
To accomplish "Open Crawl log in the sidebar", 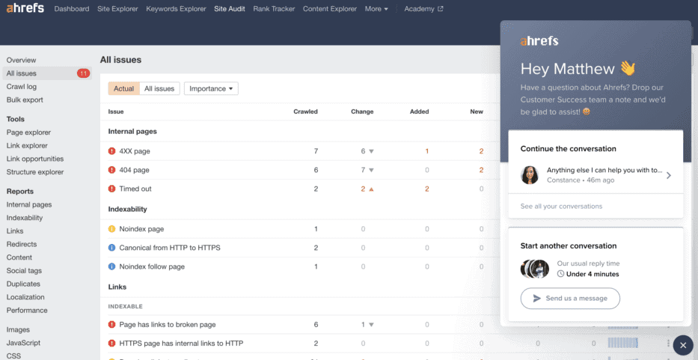I will point(22,87).
